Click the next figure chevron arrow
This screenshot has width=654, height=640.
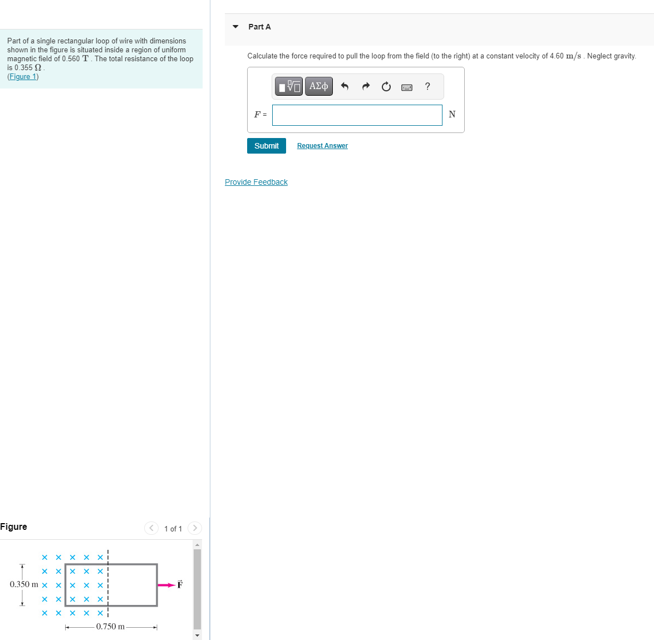click(x=195, y=528)
